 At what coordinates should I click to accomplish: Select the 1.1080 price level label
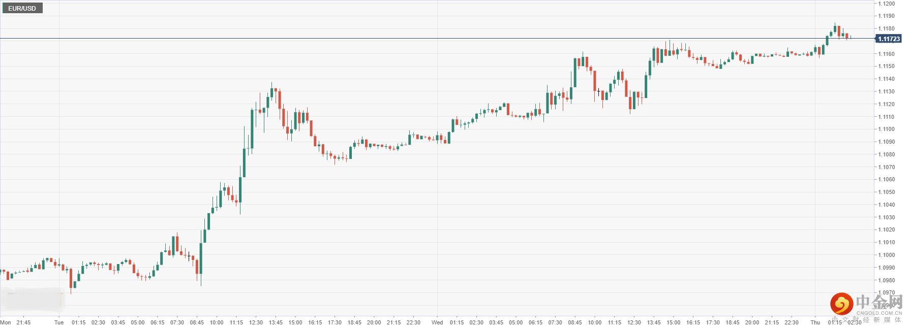(887, 155)
